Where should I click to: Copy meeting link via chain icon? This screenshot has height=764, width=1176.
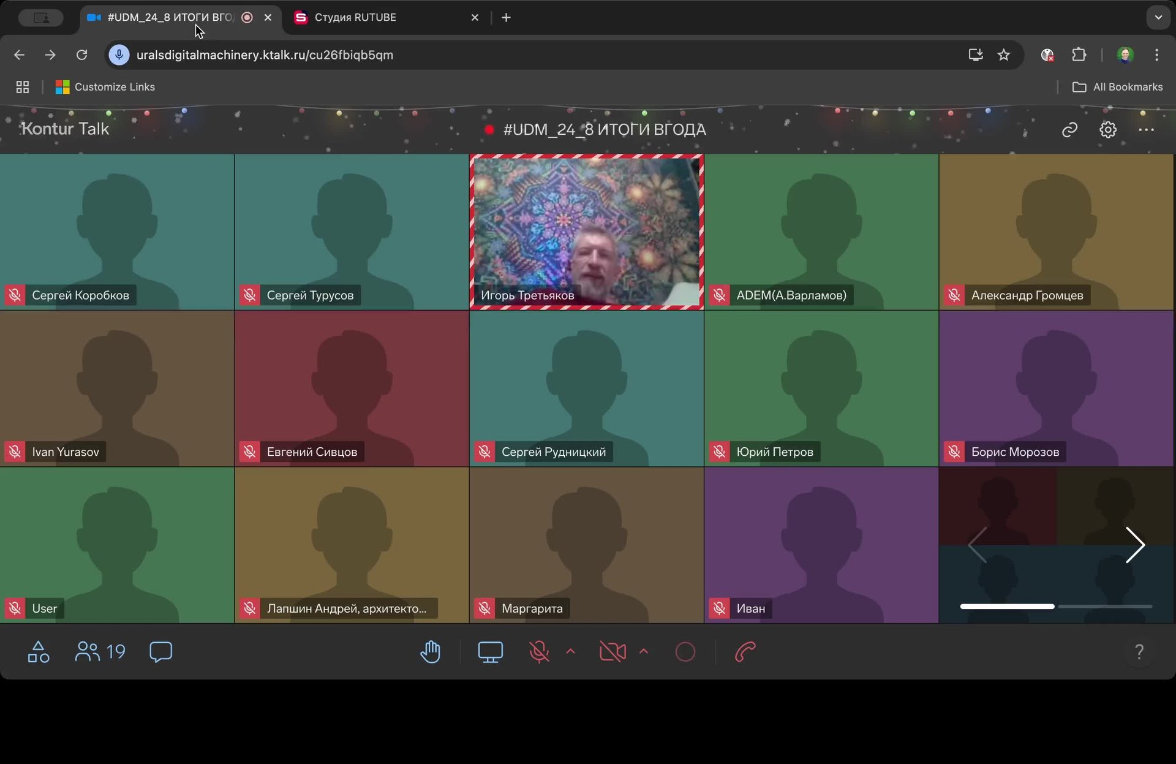(1069, 130)
